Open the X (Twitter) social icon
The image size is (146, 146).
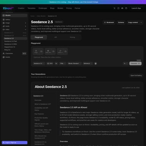[x=114, y=8]
